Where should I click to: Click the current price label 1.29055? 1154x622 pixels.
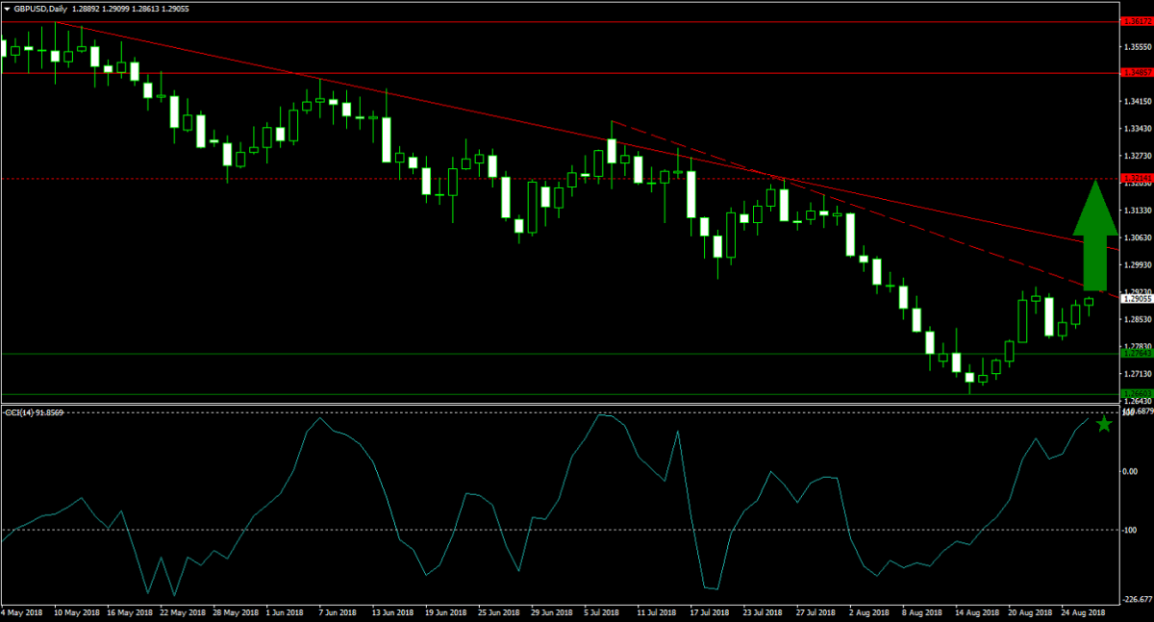[x=1136, y=299]
